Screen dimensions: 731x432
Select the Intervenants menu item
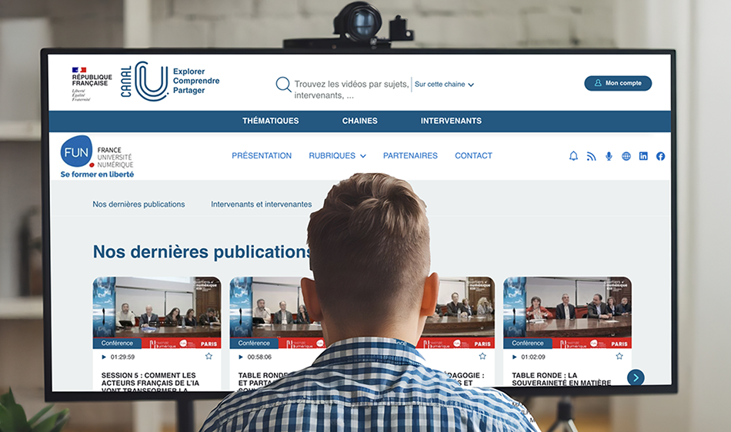click(451, 121)
